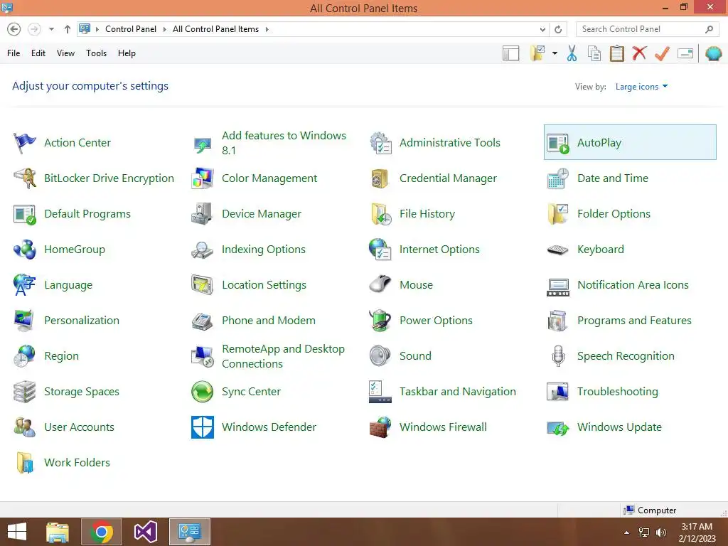Refresh the Control Panel view
Screen dimensions: 728x546
(x=558, y=29)
